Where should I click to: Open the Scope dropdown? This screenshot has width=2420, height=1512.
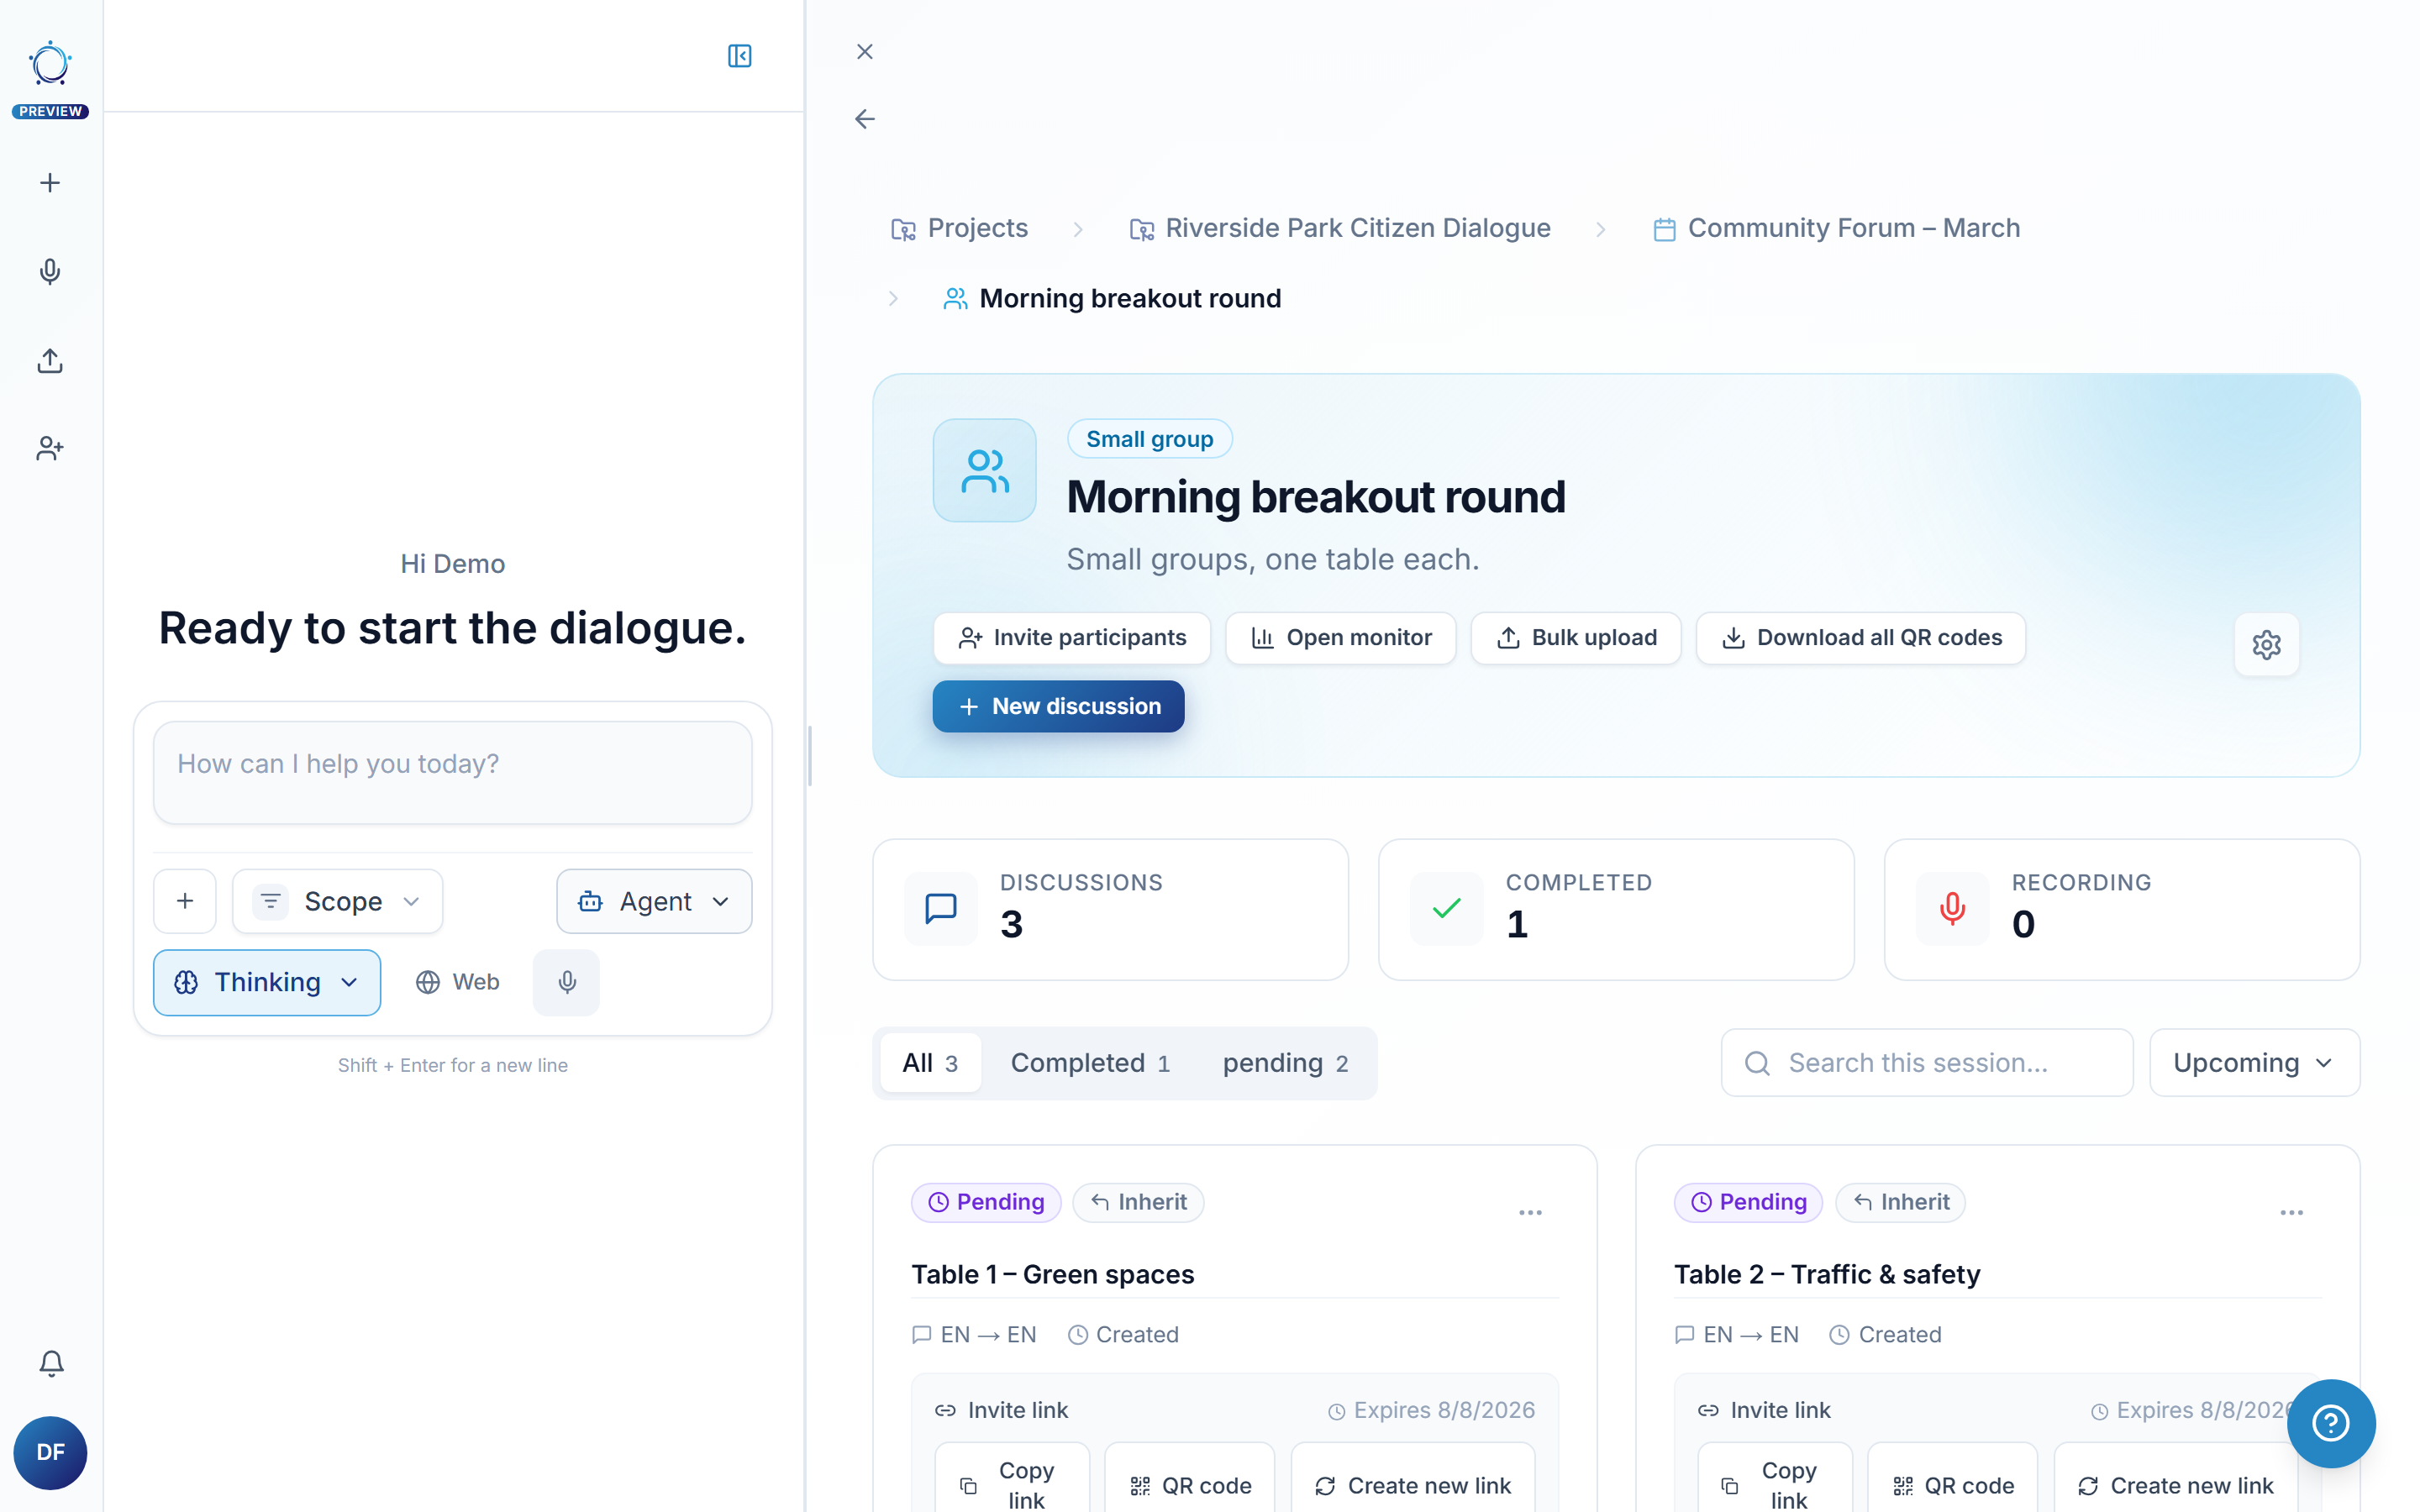pyautogui.click(x=338, y=901)
